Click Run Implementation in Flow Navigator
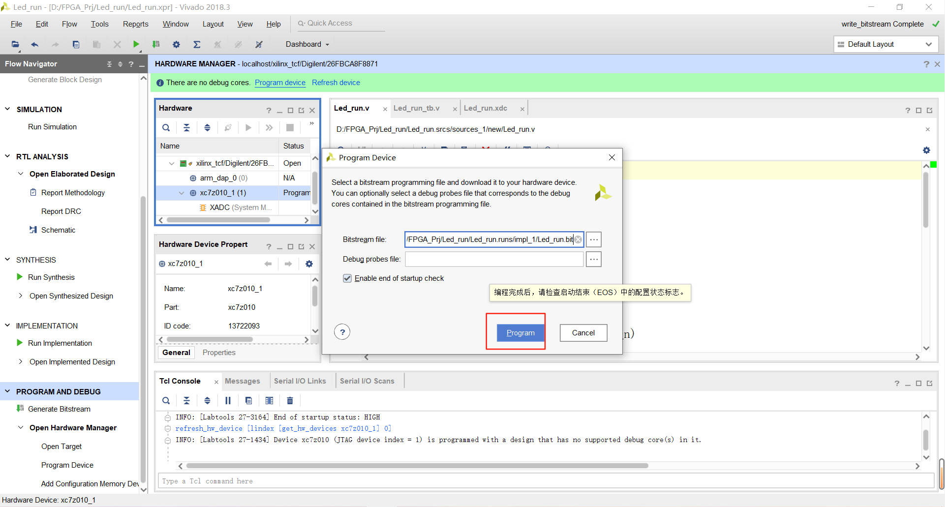The height and width of the screenshot is (507, 945). click(60, 343)
